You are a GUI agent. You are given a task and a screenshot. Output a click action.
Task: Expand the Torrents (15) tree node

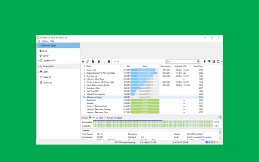point(39,66)
